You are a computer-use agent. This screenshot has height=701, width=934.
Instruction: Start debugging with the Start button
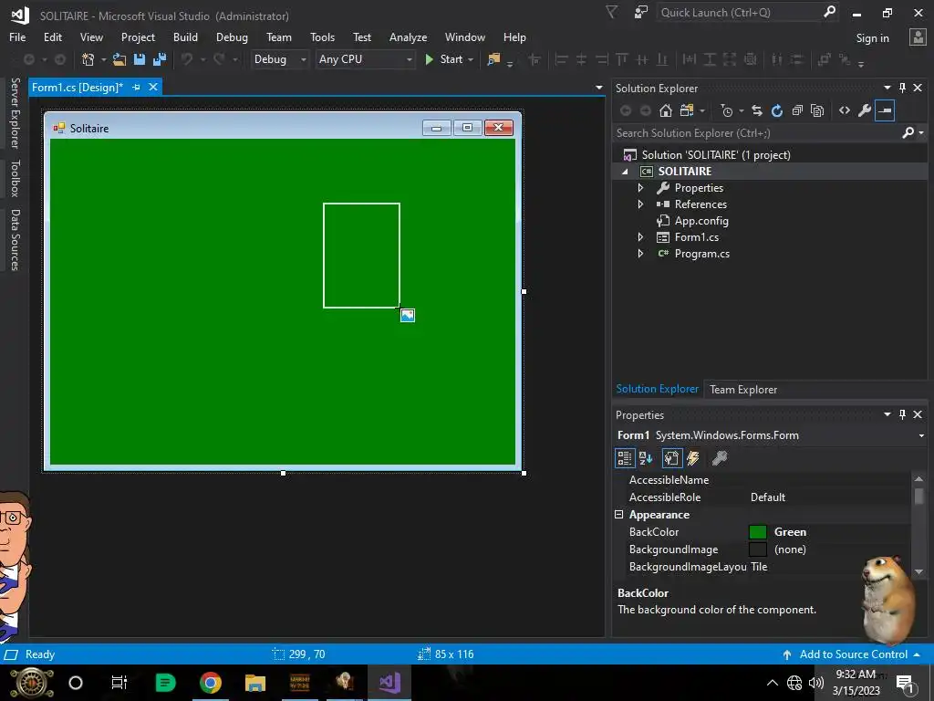[444, 59]
